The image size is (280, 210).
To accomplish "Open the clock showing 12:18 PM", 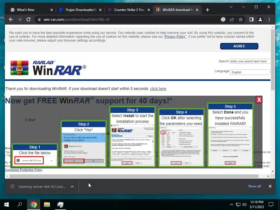I will click(256, 205).
